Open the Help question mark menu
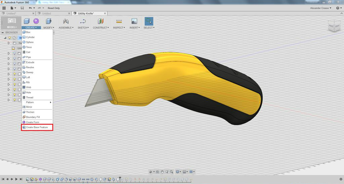The width and height of the screenshot is (344, 184). 339,8
